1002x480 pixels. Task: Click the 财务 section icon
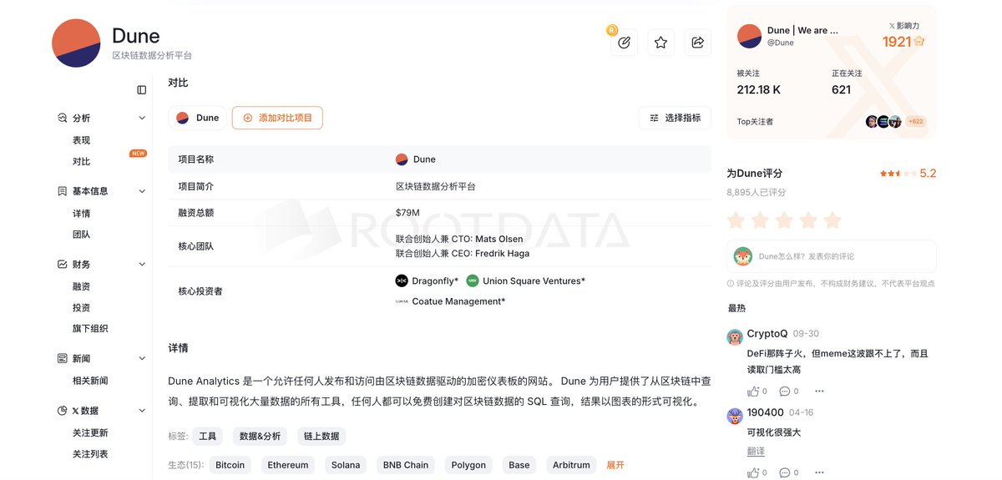coord(62,265)
